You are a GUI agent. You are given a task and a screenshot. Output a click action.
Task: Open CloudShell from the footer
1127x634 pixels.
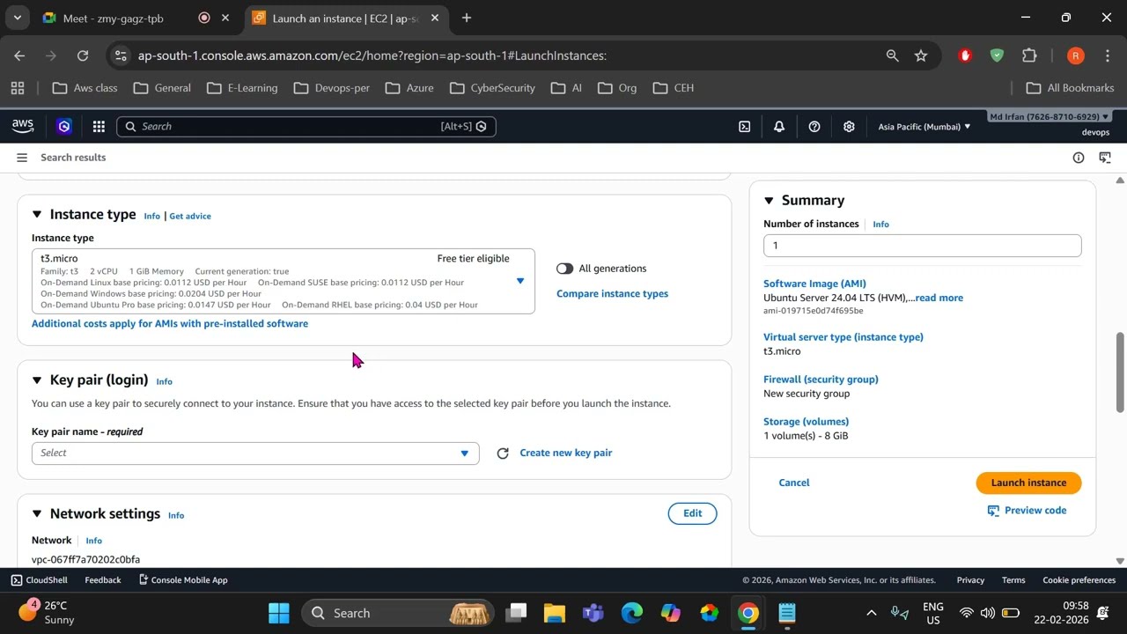(39, 580)
